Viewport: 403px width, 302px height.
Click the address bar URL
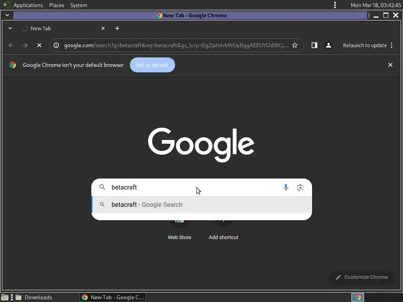176,46
